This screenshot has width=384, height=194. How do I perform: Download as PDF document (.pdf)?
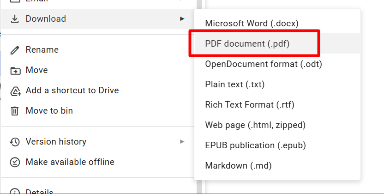coord(247,44)
